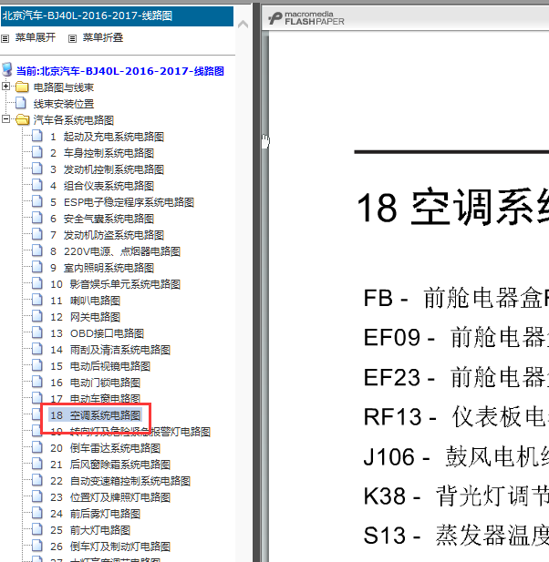Open 2 车身控制系统电路图
549x562 pixels.
102,153
